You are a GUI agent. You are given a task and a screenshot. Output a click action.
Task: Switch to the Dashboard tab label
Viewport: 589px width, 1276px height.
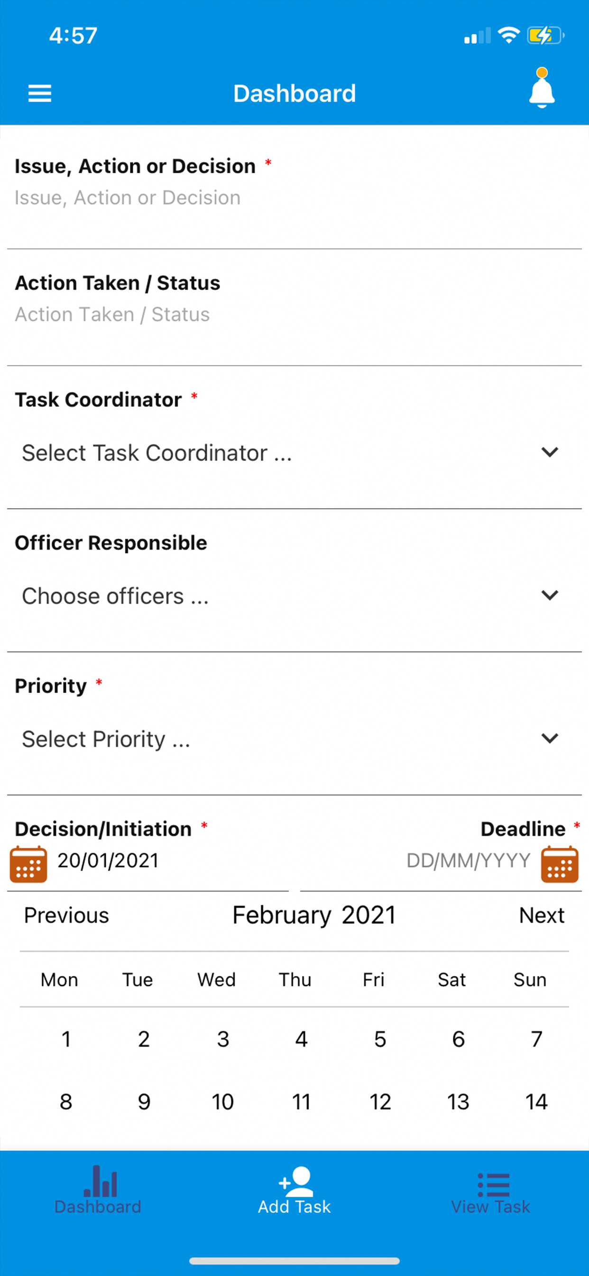coord(98,1207)
